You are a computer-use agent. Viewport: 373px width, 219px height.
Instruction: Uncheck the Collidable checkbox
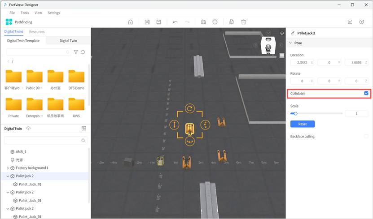pyautogui.click(x=366, y=93)
